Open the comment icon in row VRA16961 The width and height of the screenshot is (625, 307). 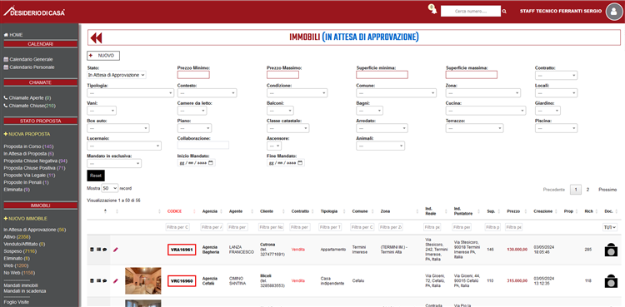(104, 250)
